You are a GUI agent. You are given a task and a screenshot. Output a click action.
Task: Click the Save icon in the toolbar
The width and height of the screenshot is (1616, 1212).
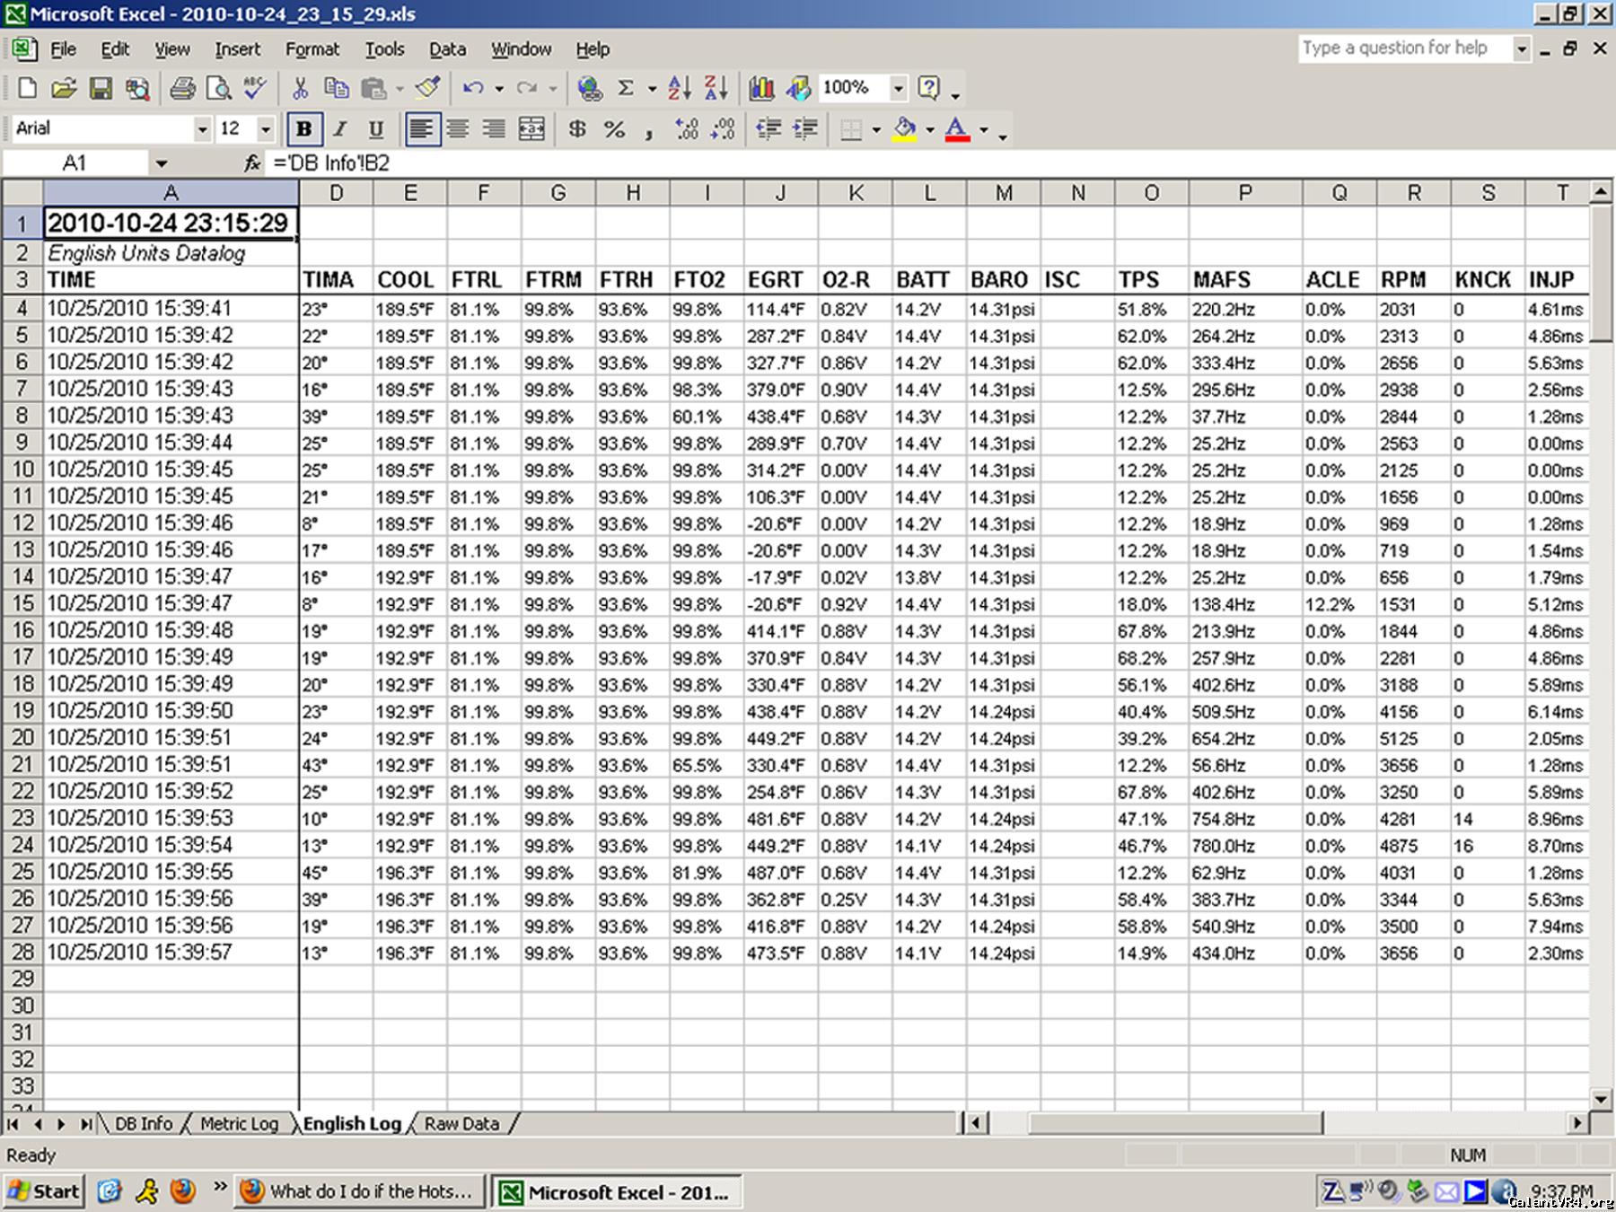[101, 88]
